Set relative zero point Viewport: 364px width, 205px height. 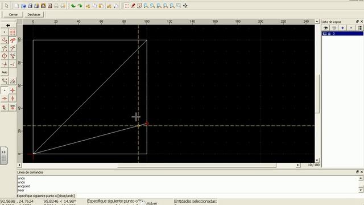point(5,107)
